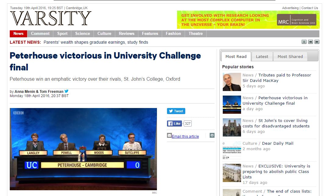The image size is (334, 196).
Task: Open sidebar 'Peterhouse victorious in University Challenge final' story
Action: pyautogui.click(x=275, y=100)
